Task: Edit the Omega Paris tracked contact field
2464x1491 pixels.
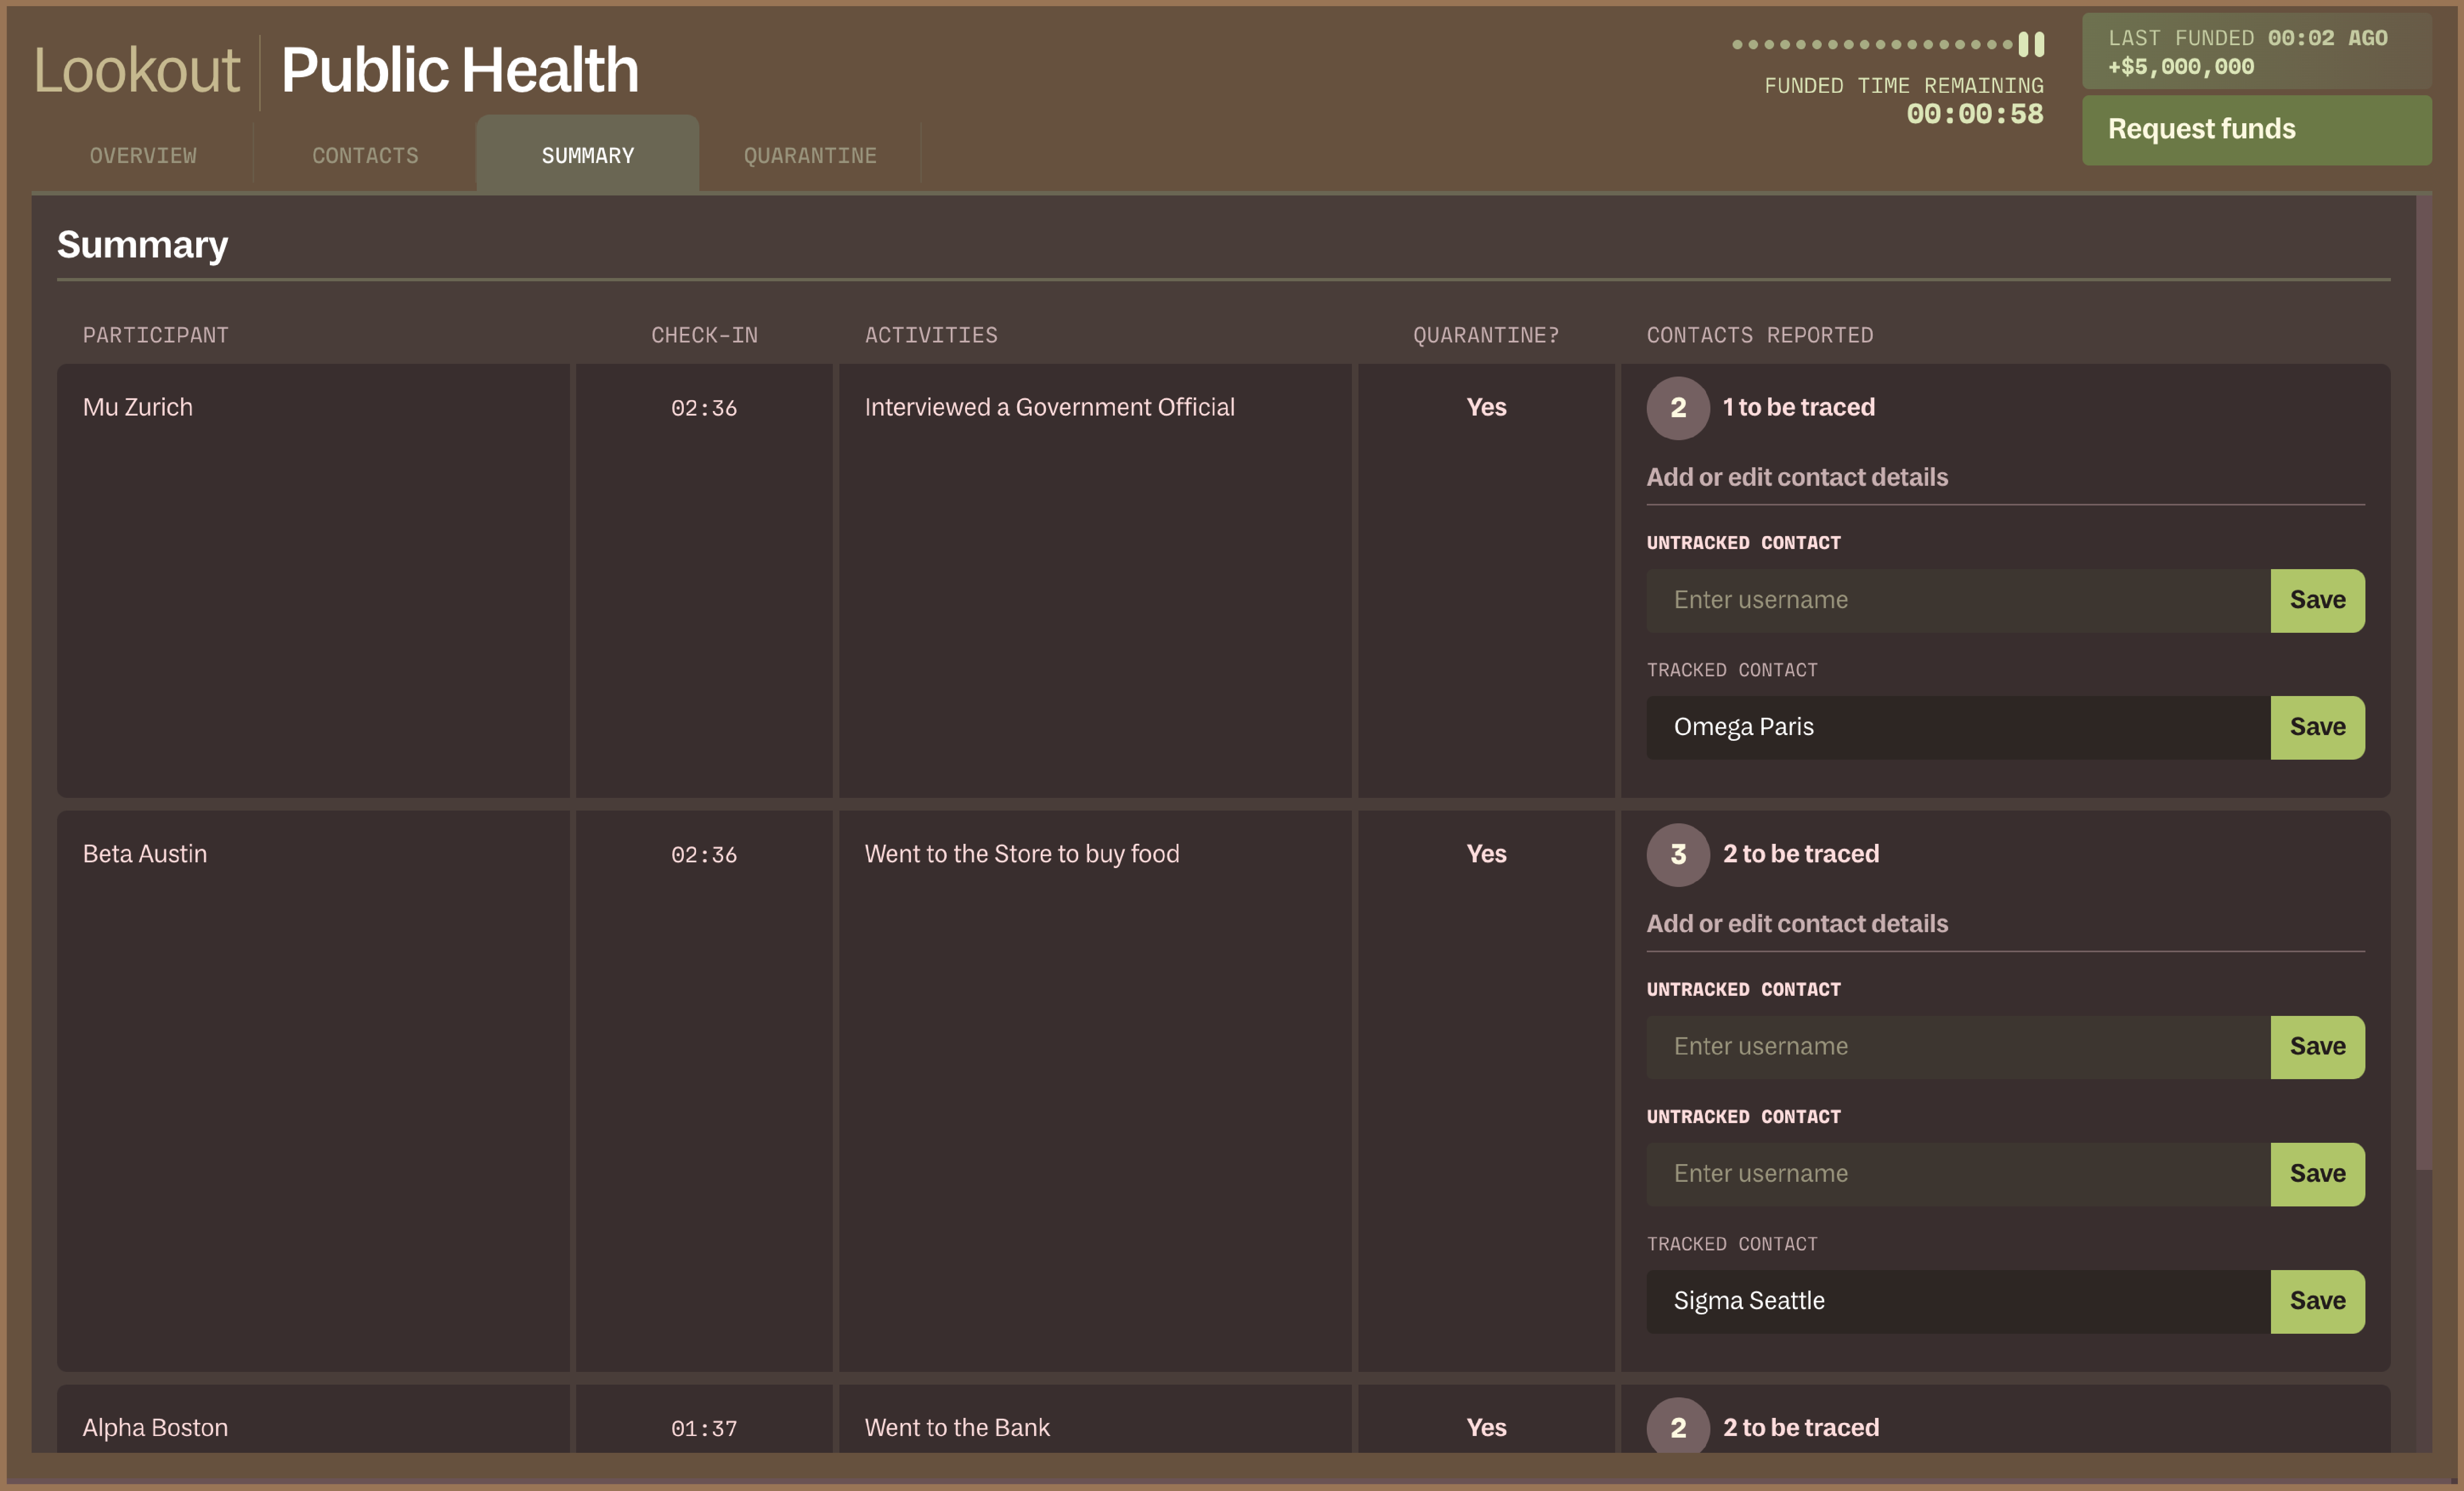Action: (1958, 728)
